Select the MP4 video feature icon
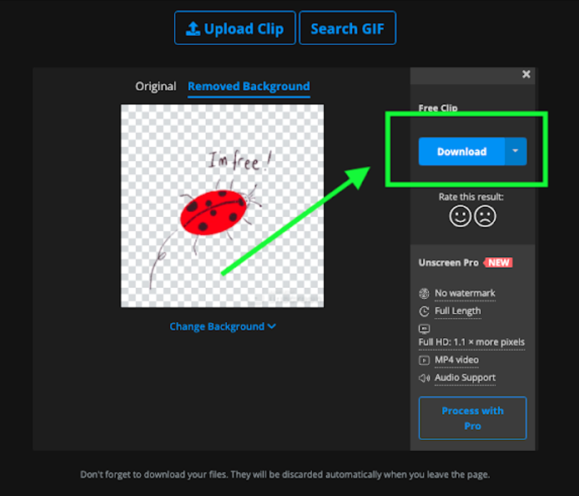Viewport: 579px width, 496px height. click(x=424, y=360)
